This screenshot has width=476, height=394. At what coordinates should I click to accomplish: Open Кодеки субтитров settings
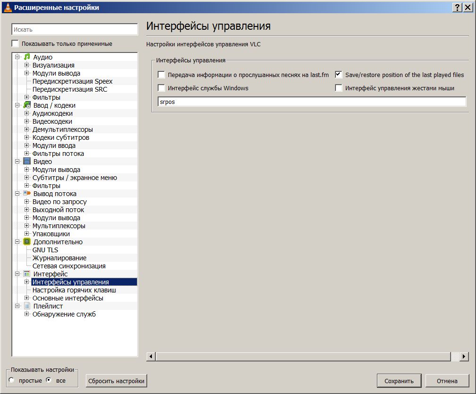(61, 137)
